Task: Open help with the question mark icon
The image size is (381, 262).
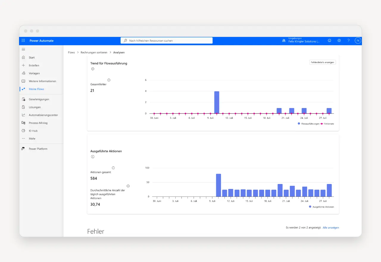Action: (x=349, y=40)
